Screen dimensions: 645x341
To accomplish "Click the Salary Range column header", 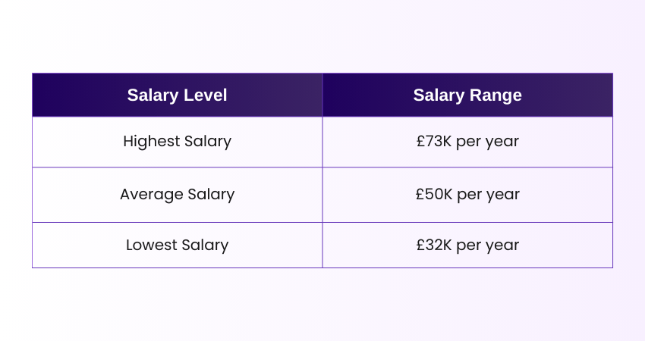I will (467, 95).
